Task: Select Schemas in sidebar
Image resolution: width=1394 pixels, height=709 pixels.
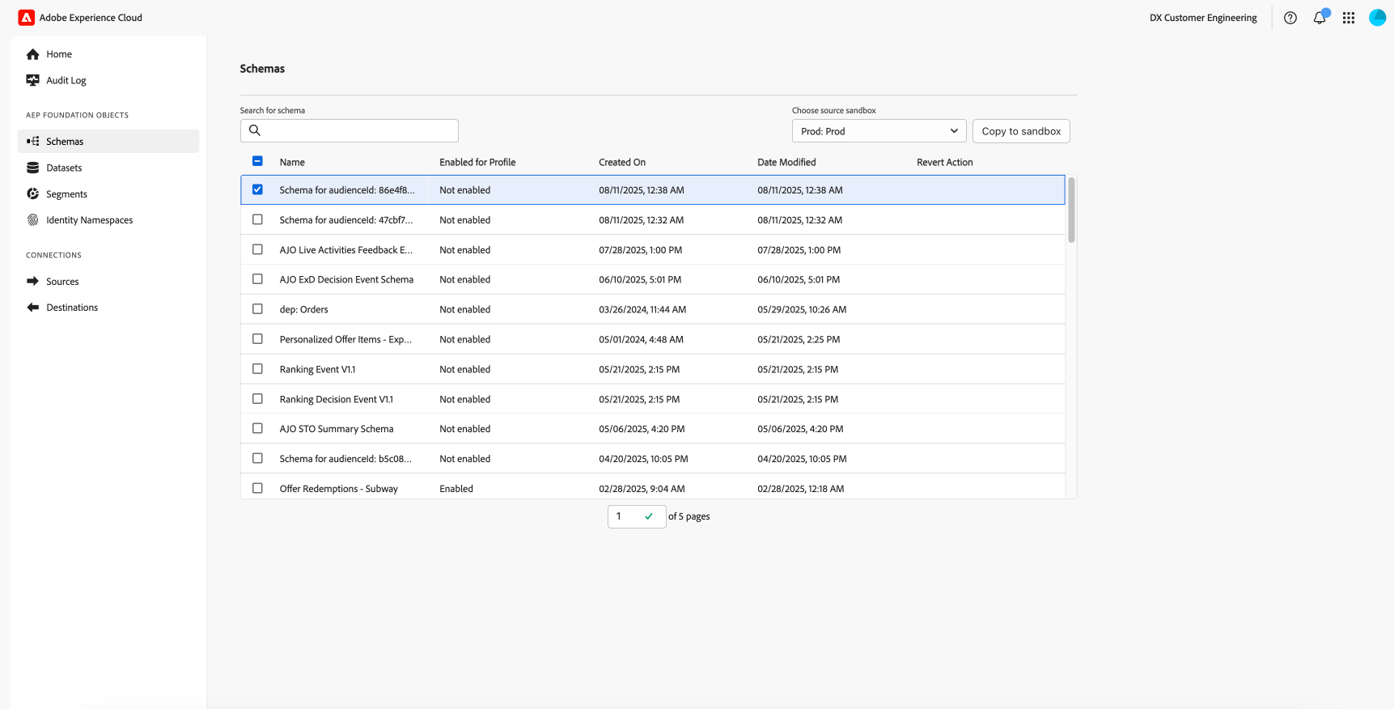Action: tap(108, 141)
